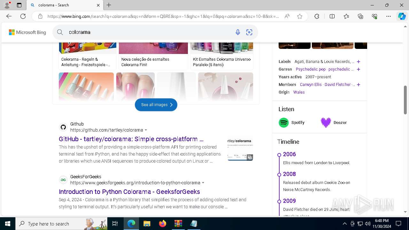
Task: Show hidden system tray icons
Action: [344, 224]
